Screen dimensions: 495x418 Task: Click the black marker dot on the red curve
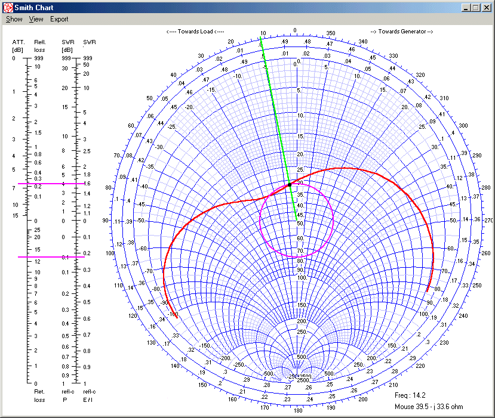point(290,185)
